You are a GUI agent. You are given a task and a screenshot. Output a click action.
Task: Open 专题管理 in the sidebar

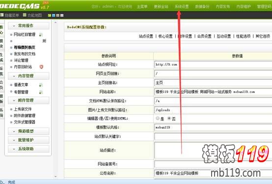21,92
